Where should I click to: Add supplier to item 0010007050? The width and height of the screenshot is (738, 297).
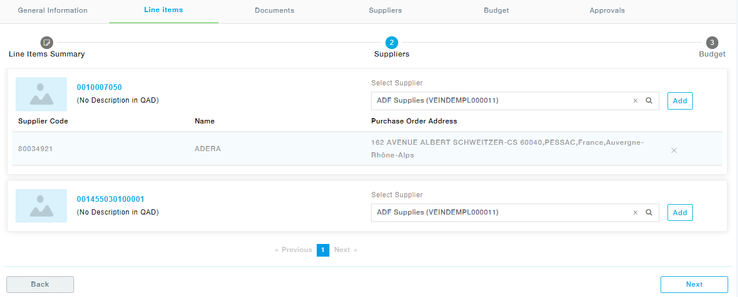[x=680, y=101]
